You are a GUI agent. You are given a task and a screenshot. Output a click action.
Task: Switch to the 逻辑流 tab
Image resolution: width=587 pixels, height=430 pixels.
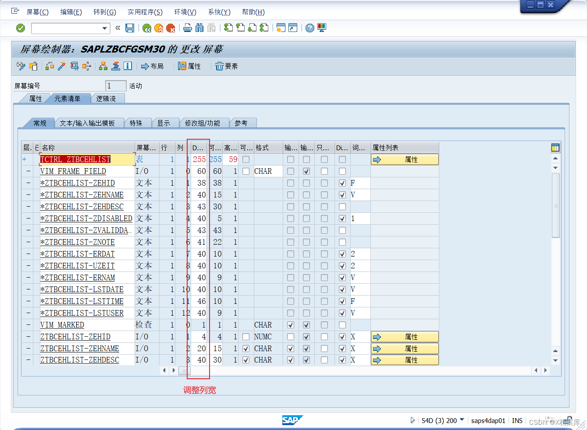pos(106,99)
